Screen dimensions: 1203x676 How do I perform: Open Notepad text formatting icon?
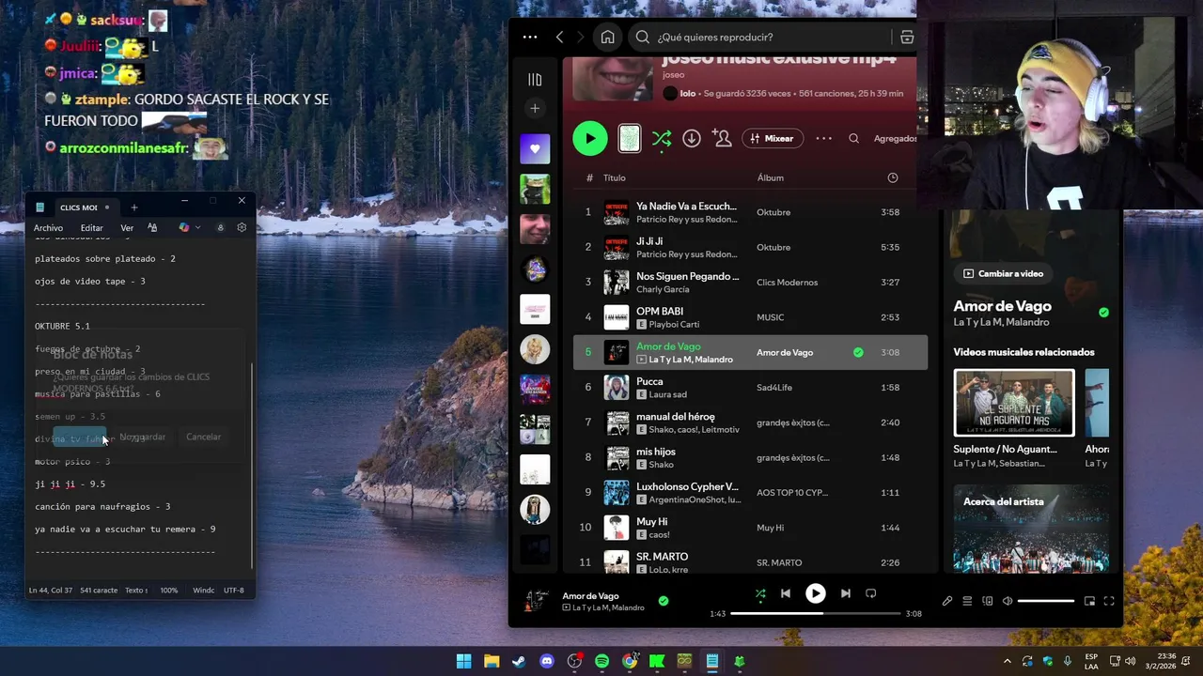point(152,227)
